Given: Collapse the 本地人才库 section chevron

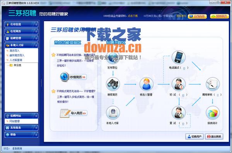Looking at the screenshot, I should coord(36,45).
